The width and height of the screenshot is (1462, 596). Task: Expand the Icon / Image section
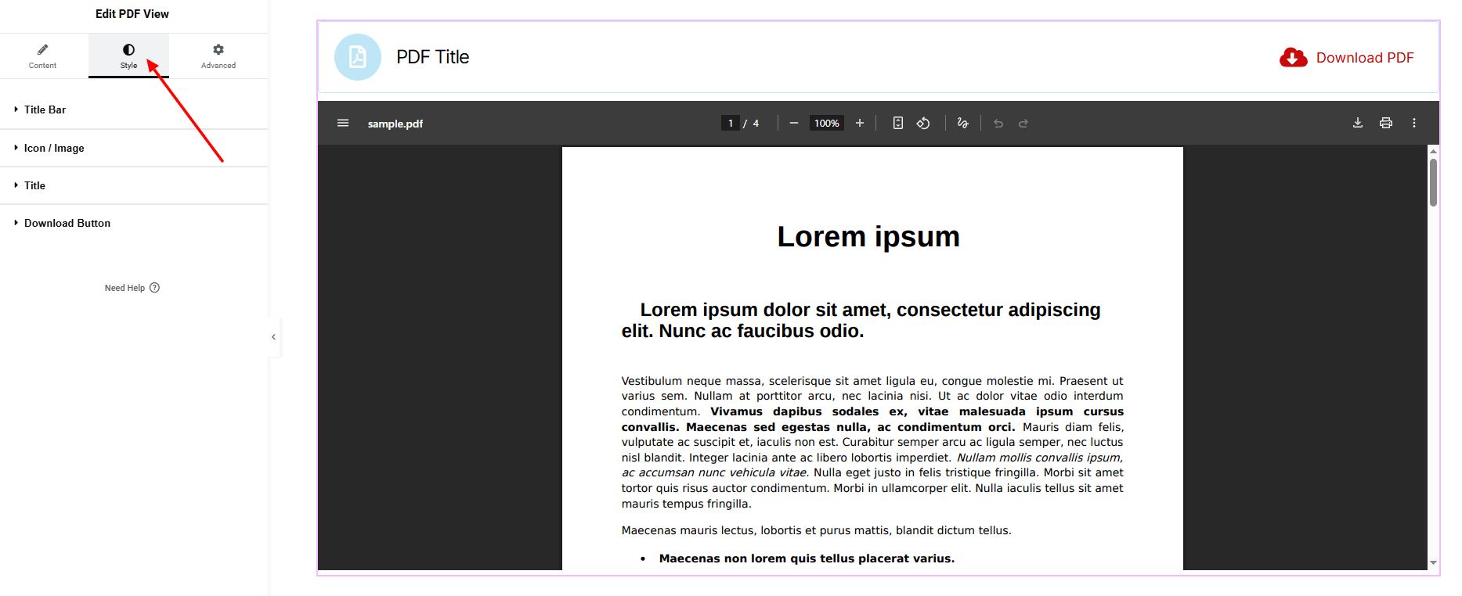coord(54,148)
